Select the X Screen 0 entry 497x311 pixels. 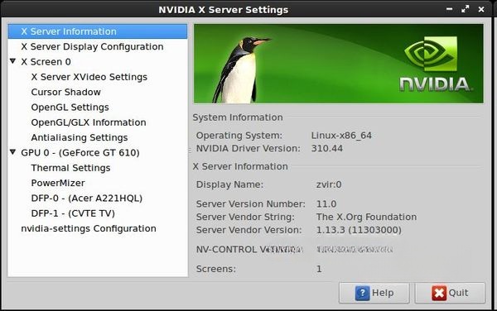[46, 62]
